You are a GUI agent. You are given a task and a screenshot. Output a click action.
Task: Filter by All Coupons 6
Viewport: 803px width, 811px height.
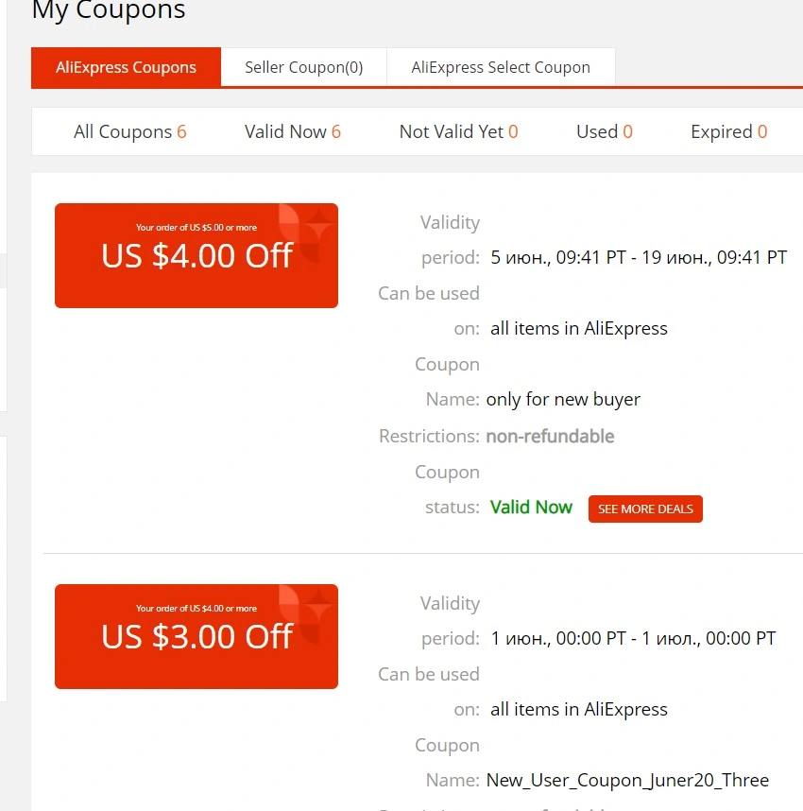click(129, 131)
